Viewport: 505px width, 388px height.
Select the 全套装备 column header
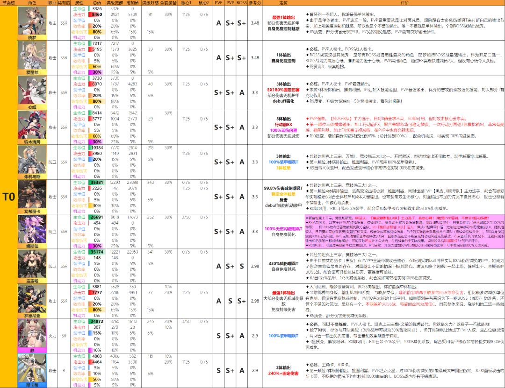(x=168, y=3)
